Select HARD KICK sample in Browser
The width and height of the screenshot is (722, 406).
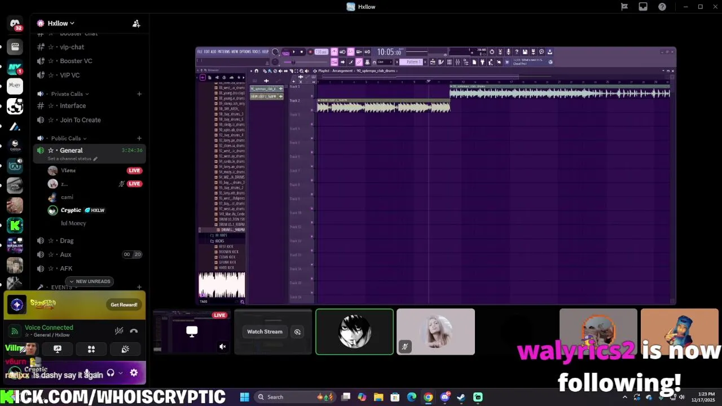pyautogui.click(x=226, y=268)
